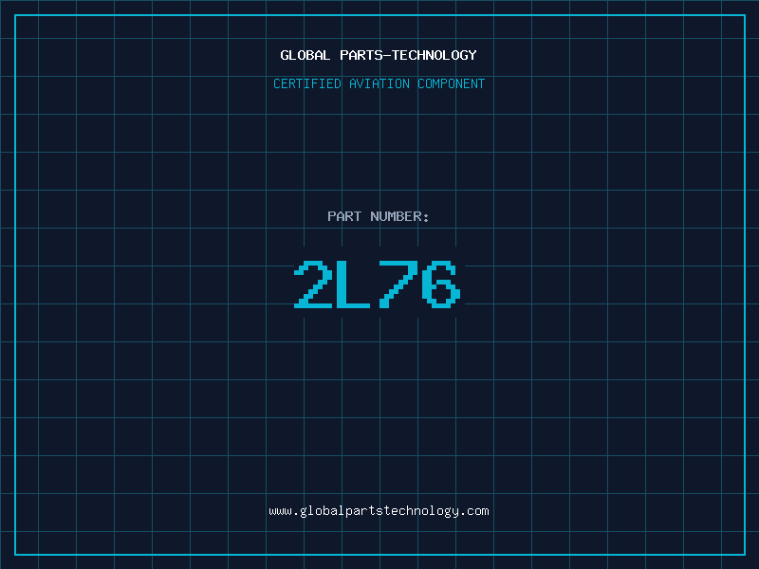Click the part number 2L76
This screenshot has width=759, height=569.
pos(378,284)
